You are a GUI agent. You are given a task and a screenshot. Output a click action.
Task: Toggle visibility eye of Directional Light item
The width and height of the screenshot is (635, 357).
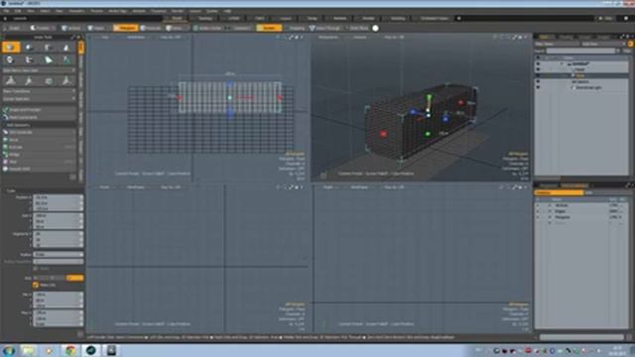pos(538,87)
